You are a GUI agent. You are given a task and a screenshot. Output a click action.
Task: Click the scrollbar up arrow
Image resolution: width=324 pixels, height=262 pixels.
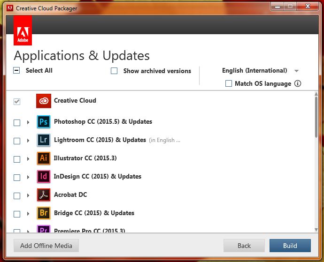click(316, 94)
